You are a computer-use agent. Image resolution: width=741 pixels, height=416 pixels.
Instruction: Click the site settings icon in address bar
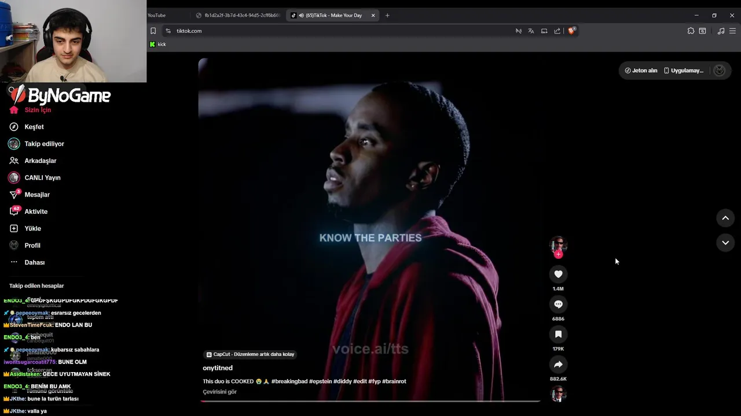coord(168,31)
